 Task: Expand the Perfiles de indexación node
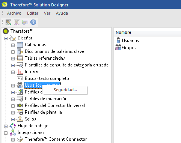13,99
